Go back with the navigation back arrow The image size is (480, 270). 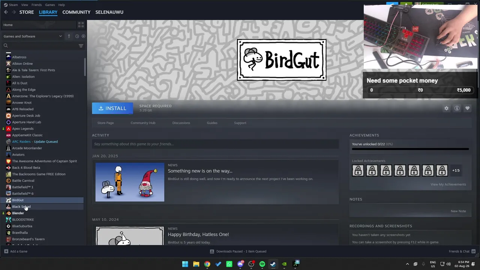pyautogui.click(x=6, y=12)
